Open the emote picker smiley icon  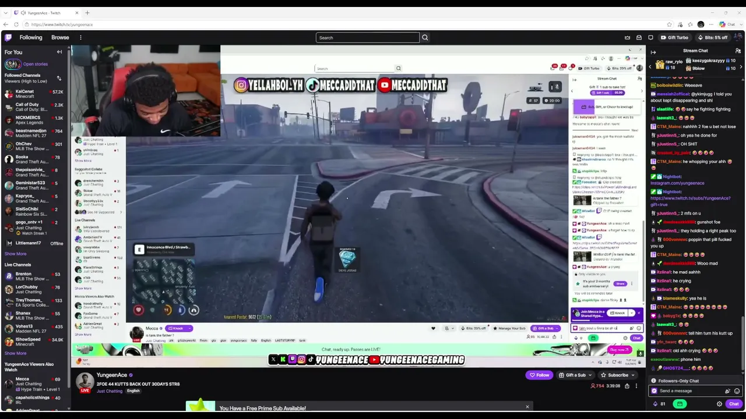(737, 391)
